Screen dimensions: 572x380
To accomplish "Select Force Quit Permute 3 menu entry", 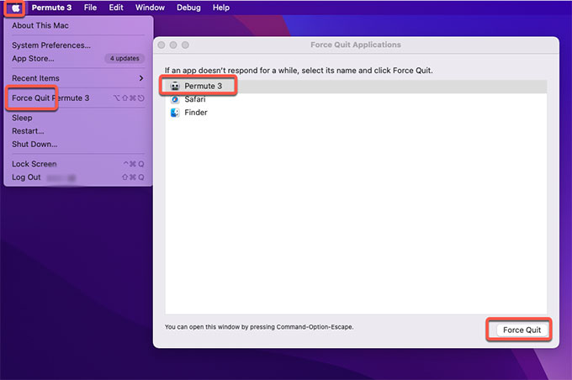I will pos(50,98).
